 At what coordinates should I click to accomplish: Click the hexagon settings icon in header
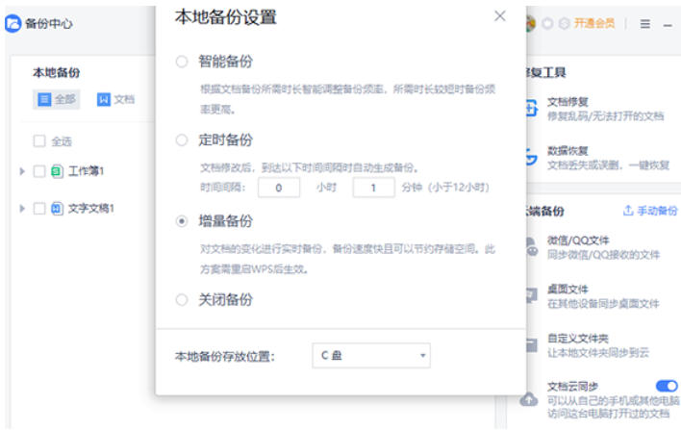(564, 23)
